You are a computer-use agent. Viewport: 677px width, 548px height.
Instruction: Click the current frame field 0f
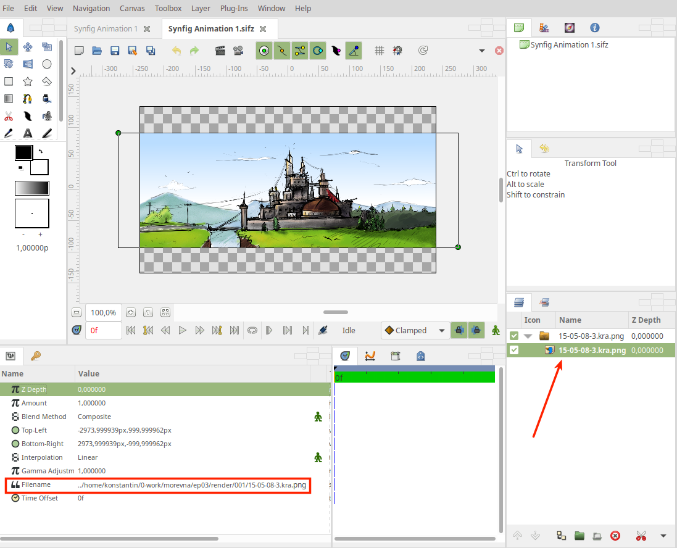click(104, 330)
